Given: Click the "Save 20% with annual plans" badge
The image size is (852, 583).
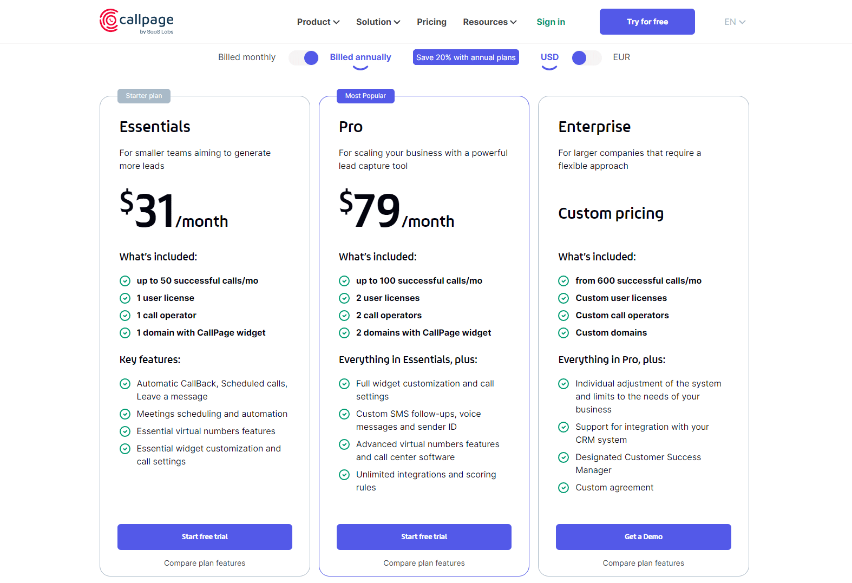Looking at the screenshot, I should [x=466, y=57].
